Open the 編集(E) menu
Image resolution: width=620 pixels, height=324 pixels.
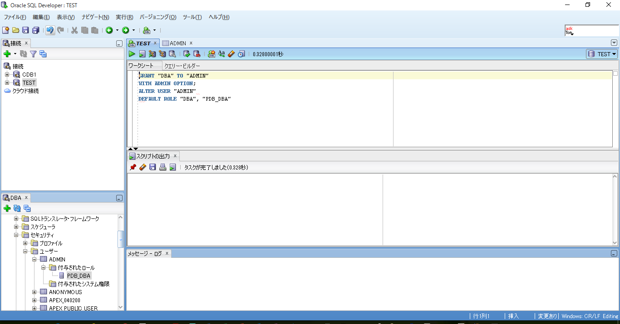coord(41,17)
